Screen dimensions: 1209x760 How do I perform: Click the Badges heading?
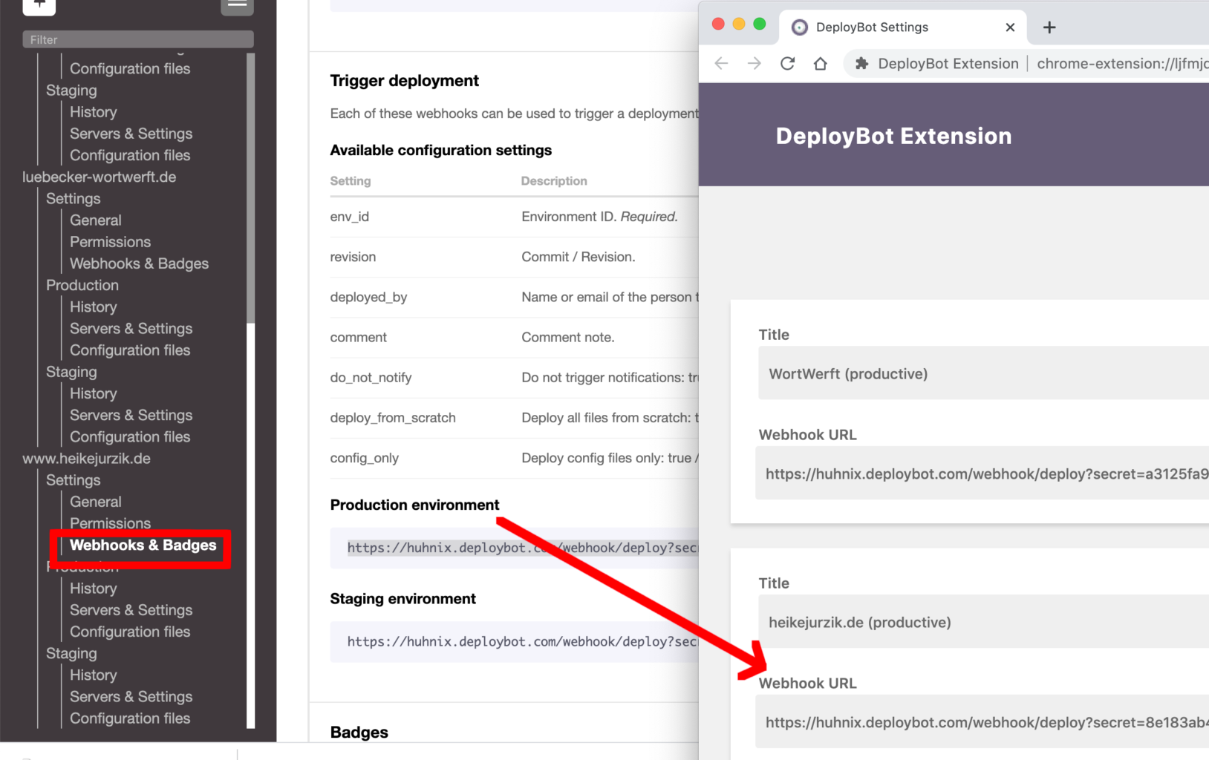pyautogui.click(x=359, y=732)
